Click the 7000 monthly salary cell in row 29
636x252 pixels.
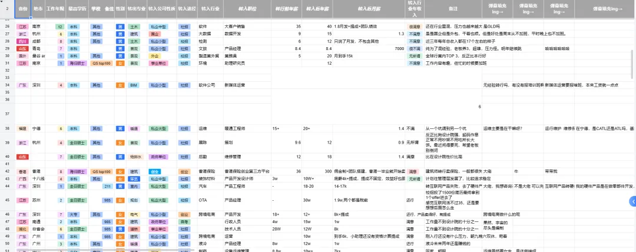[x=368, y=48]
